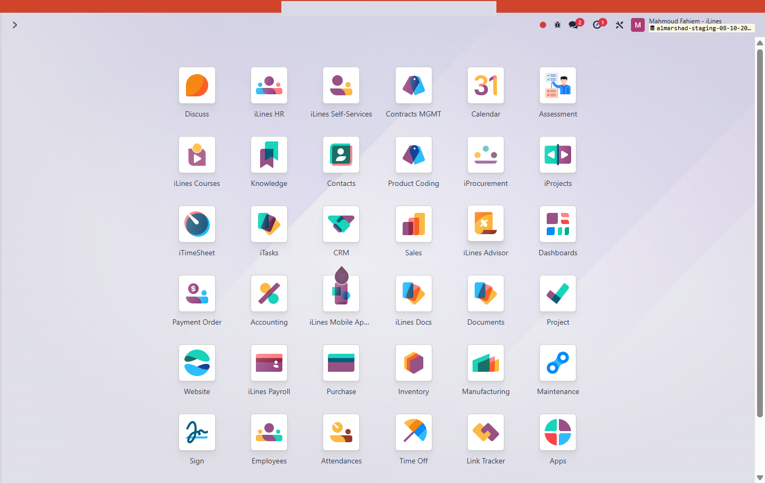Open the Knowledge app

269,155
